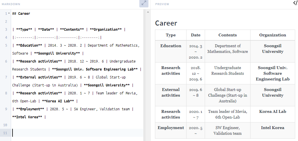Select the MARKDOWN panel label
The image size is (298, 141).
tap(11, 4)
